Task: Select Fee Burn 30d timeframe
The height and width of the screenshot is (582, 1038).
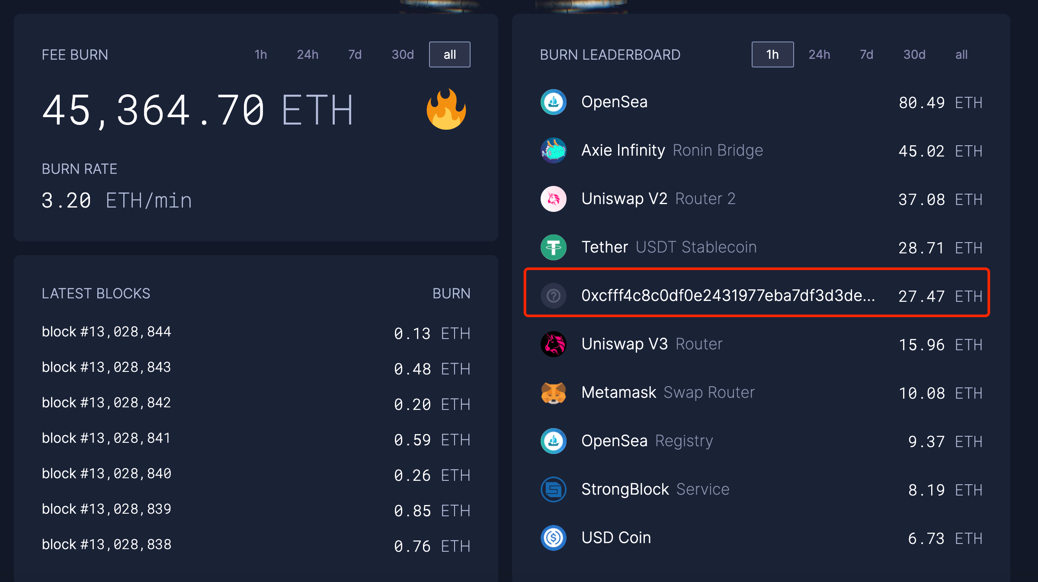Action: 403,54
